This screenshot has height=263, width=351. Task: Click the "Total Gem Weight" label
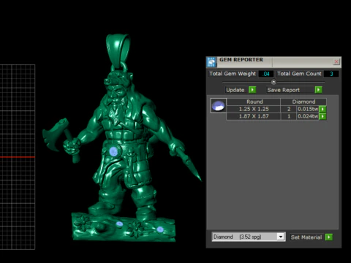233,74
